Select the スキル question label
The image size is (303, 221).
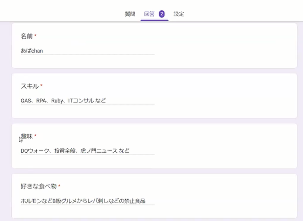(29, 86)
